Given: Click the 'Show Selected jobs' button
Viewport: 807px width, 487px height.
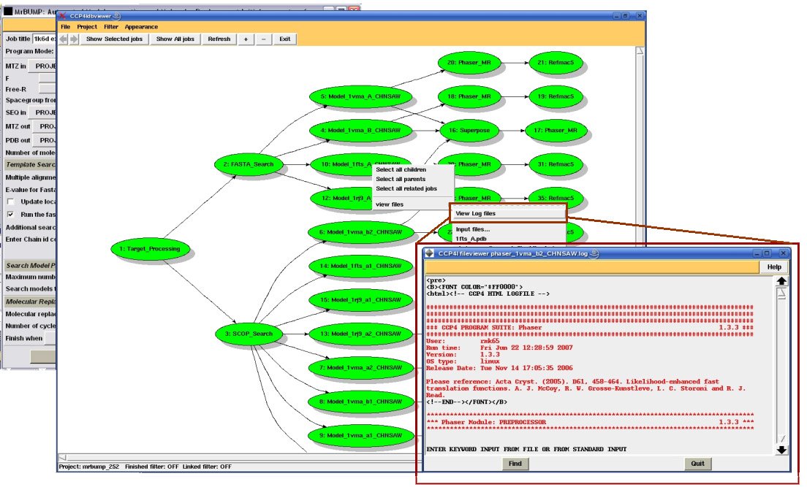Looking at the screenshot, I should (114, 39).
